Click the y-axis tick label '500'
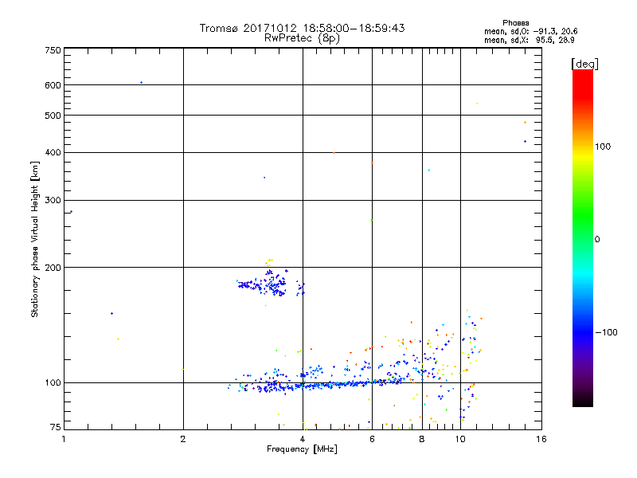637x478 pixels. click(x=53, y=116)
